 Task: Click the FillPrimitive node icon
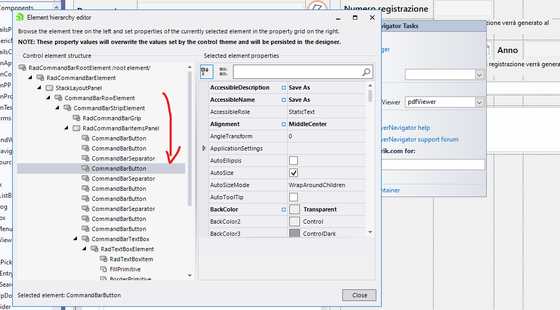[104, 269]
